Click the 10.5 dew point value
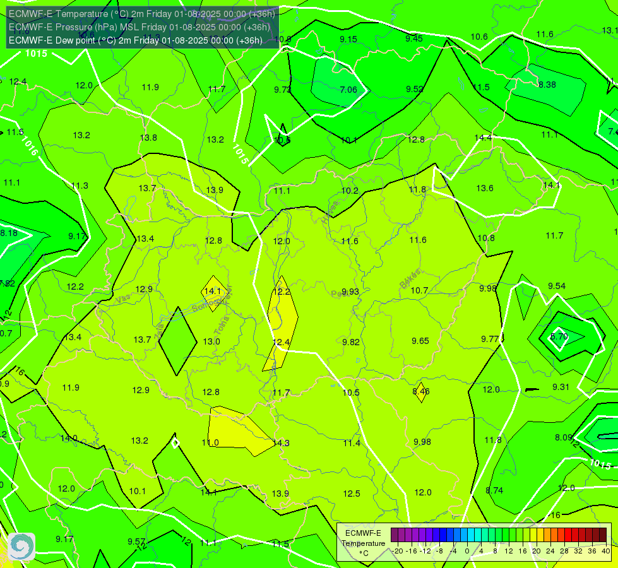 [351, 393]
